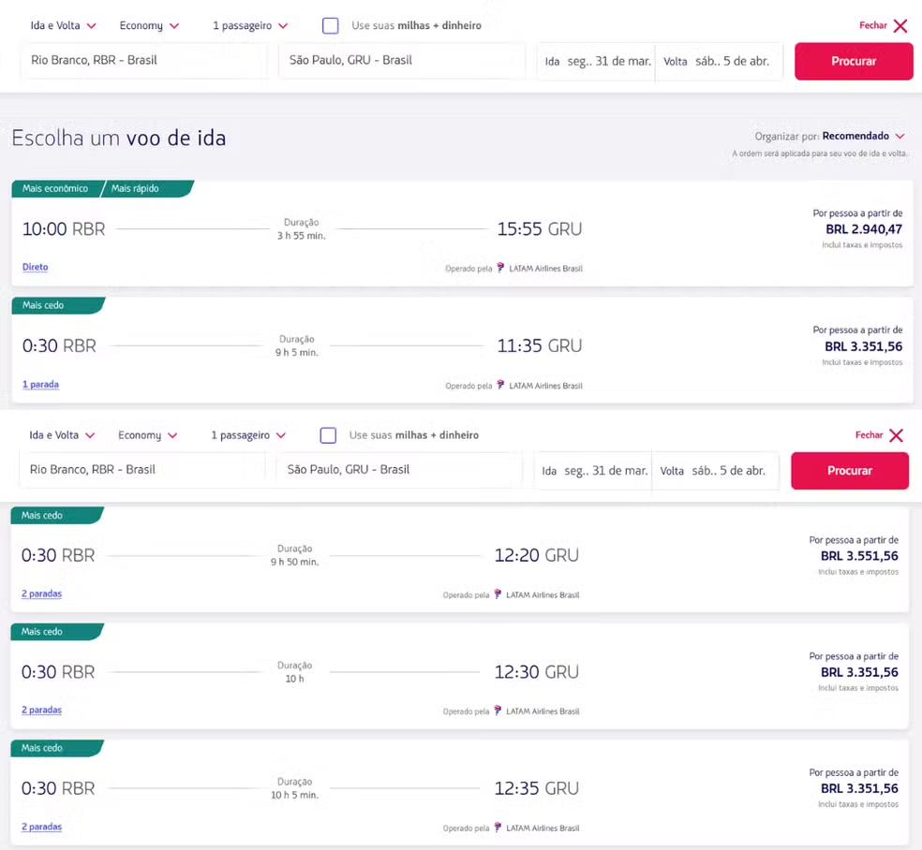Enable top 'Use suas milhas + dinheiro' checkbox
The height and width of the screenshot is (850, 922).
point(330,26)
